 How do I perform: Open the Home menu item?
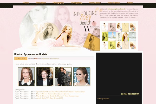[x=26, y=3]
